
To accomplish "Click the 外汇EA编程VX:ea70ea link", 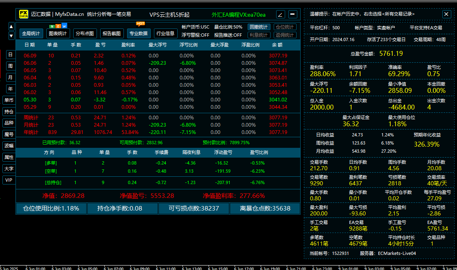I will (239, 15).
